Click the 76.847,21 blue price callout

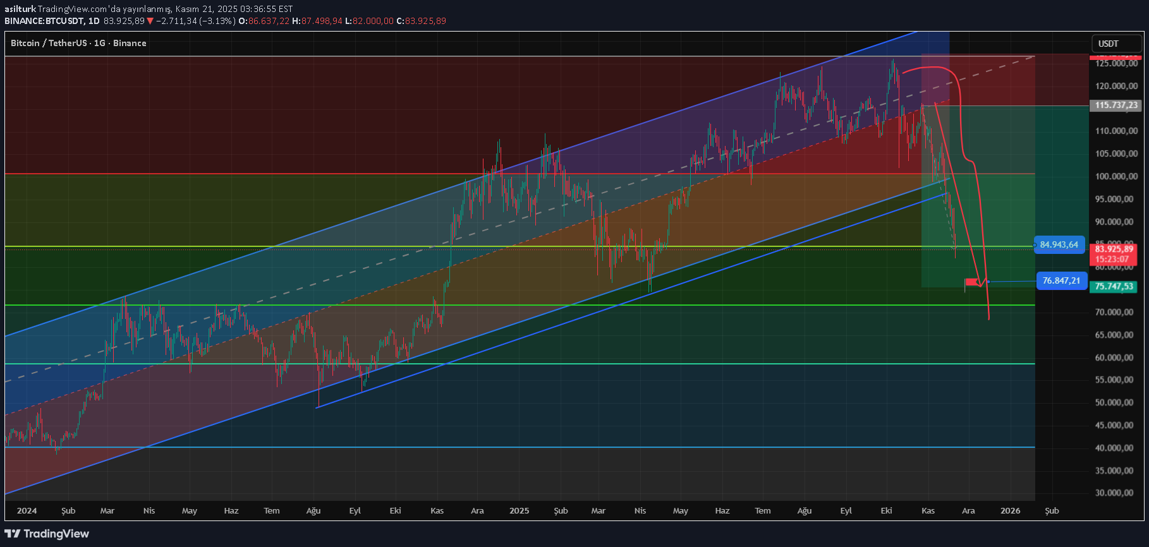click(x=1061, y=280)
